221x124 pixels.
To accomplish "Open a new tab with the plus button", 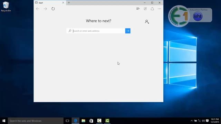I will click(69, 2).
